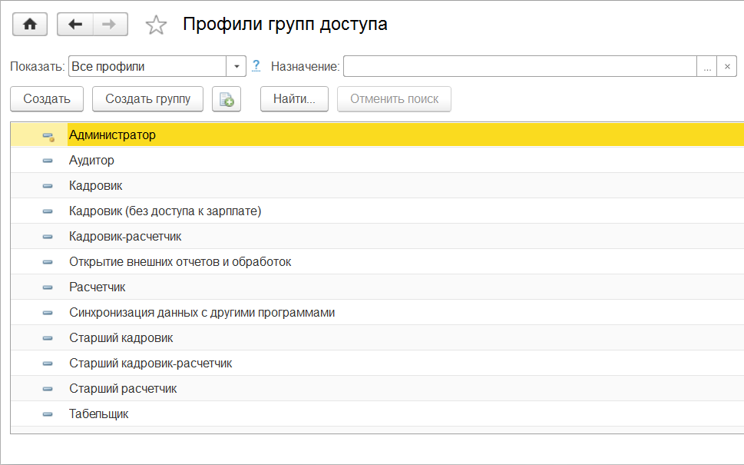
Task: Click the Home icon button
Action: [x=30, y=24]
